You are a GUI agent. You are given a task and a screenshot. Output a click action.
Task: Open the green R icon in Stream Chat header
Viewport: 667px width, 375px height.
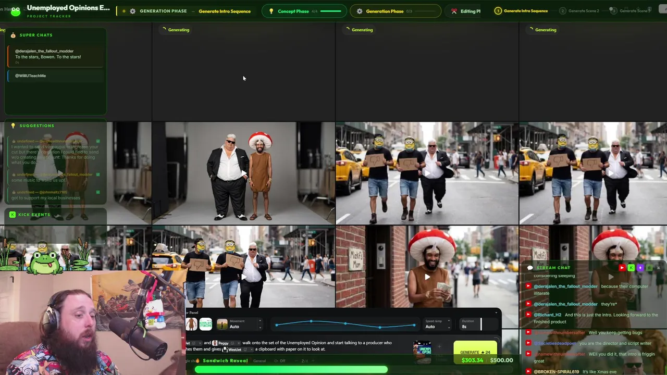click(x=649, y=268)
